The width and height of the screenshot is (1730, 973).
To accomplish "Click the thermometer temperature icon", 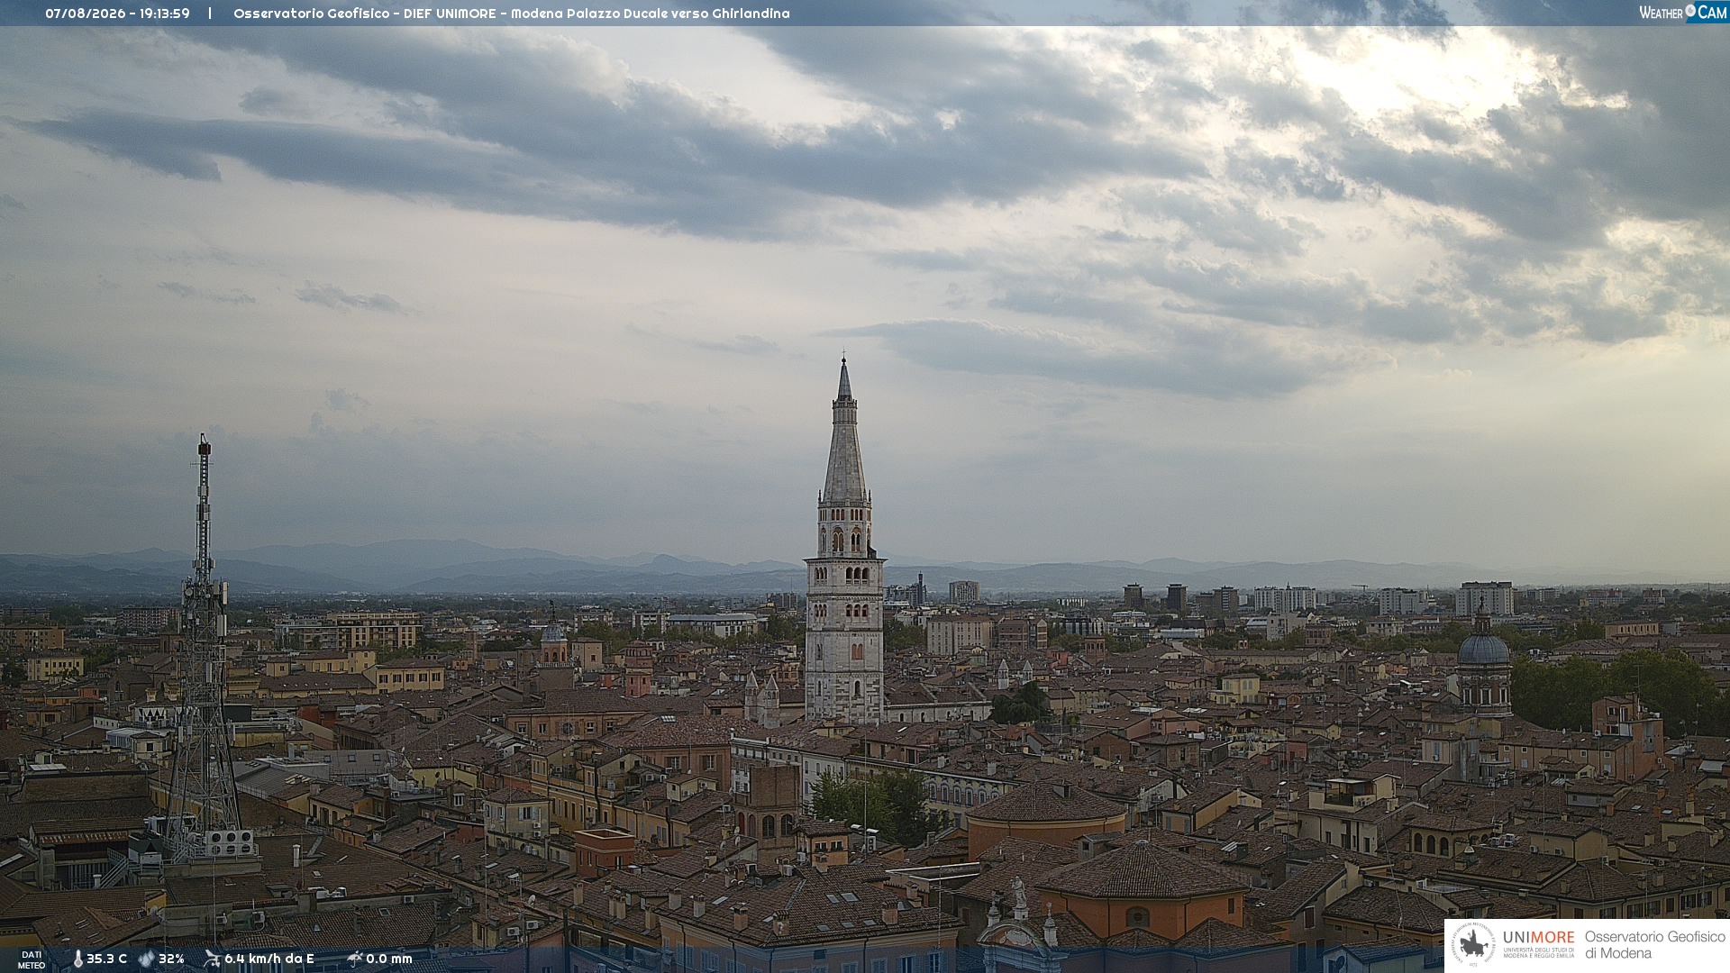I will click(77, 959).
